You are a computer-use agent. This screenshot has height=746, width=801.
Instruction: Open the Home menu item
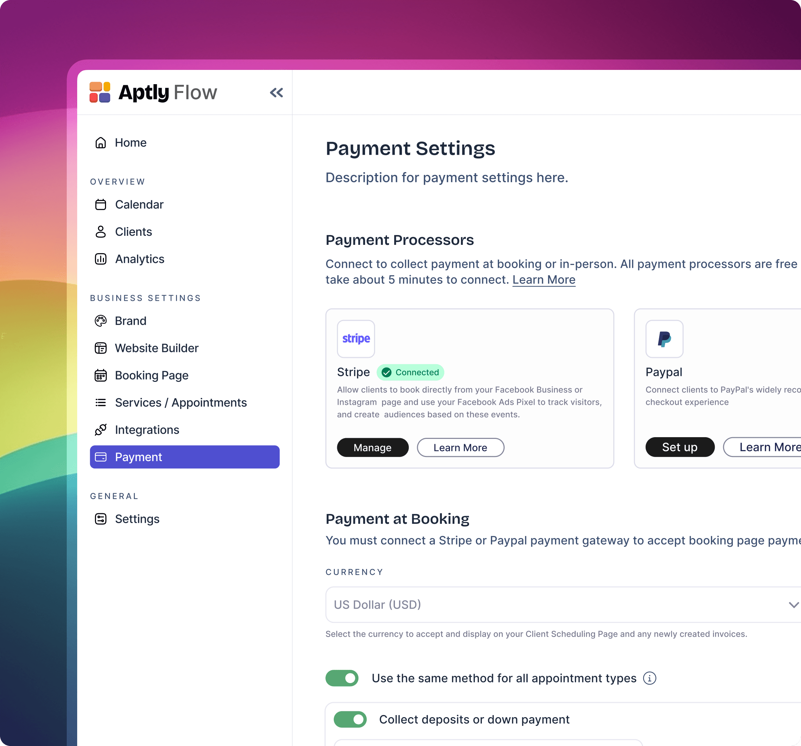184,143
